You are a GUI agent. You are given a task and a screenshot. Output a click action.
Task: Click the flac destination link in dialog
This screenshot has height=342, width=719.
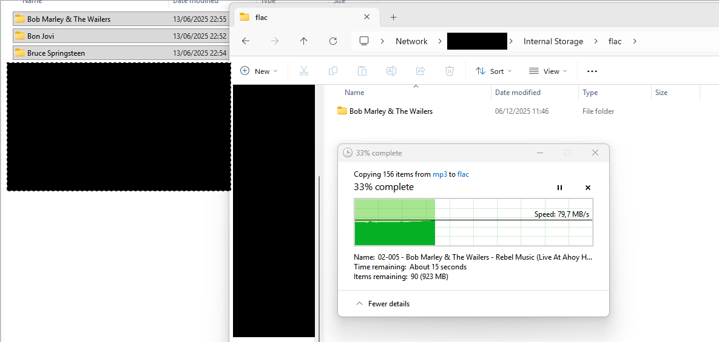[463, 174]
